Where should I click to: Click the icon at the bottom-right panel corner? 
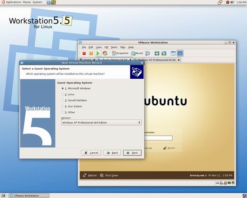coord(245,196)
